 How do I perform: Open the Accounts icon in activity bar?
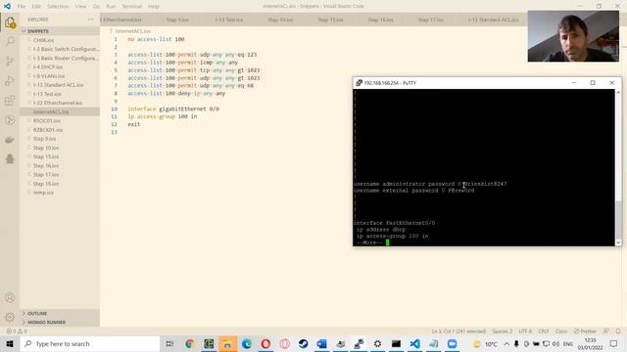click(10, 297)
